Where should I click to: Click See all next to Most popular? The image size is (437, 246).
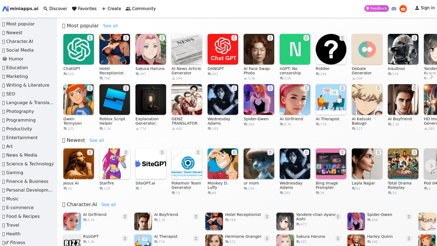(110, 26)
